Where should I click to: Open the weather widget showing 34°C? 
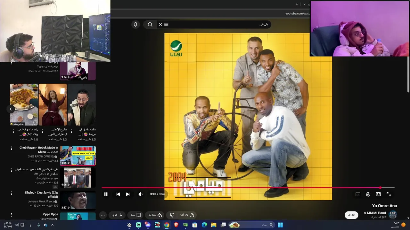click(398, 225)
